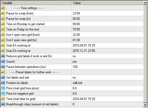Toggle Set labels and exit value 'no'
This screenshot has height=108, width=148.
(107, 78)
